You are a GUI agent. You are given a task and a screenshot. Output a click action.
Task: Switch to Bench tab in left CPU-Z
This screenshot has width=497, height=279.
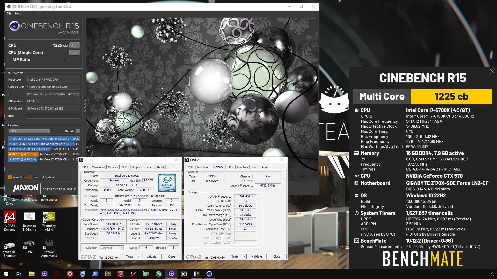coord(149,167)
